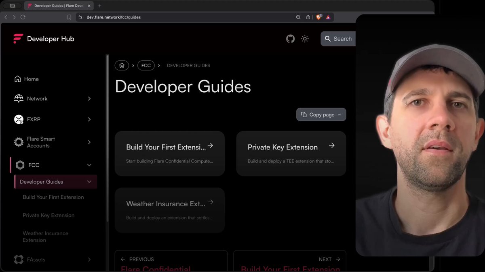Open the Copy page dropdown
The height and width of the screenshot is (272, 485).
click(321, 114)
